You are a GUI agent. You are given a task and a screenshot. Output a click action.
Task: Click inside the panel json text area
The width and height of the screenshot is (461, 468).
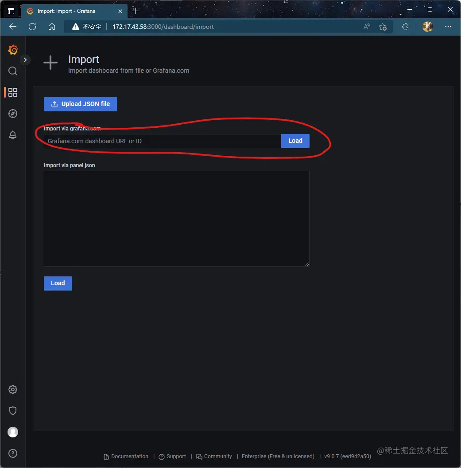(x=176, y=219)
